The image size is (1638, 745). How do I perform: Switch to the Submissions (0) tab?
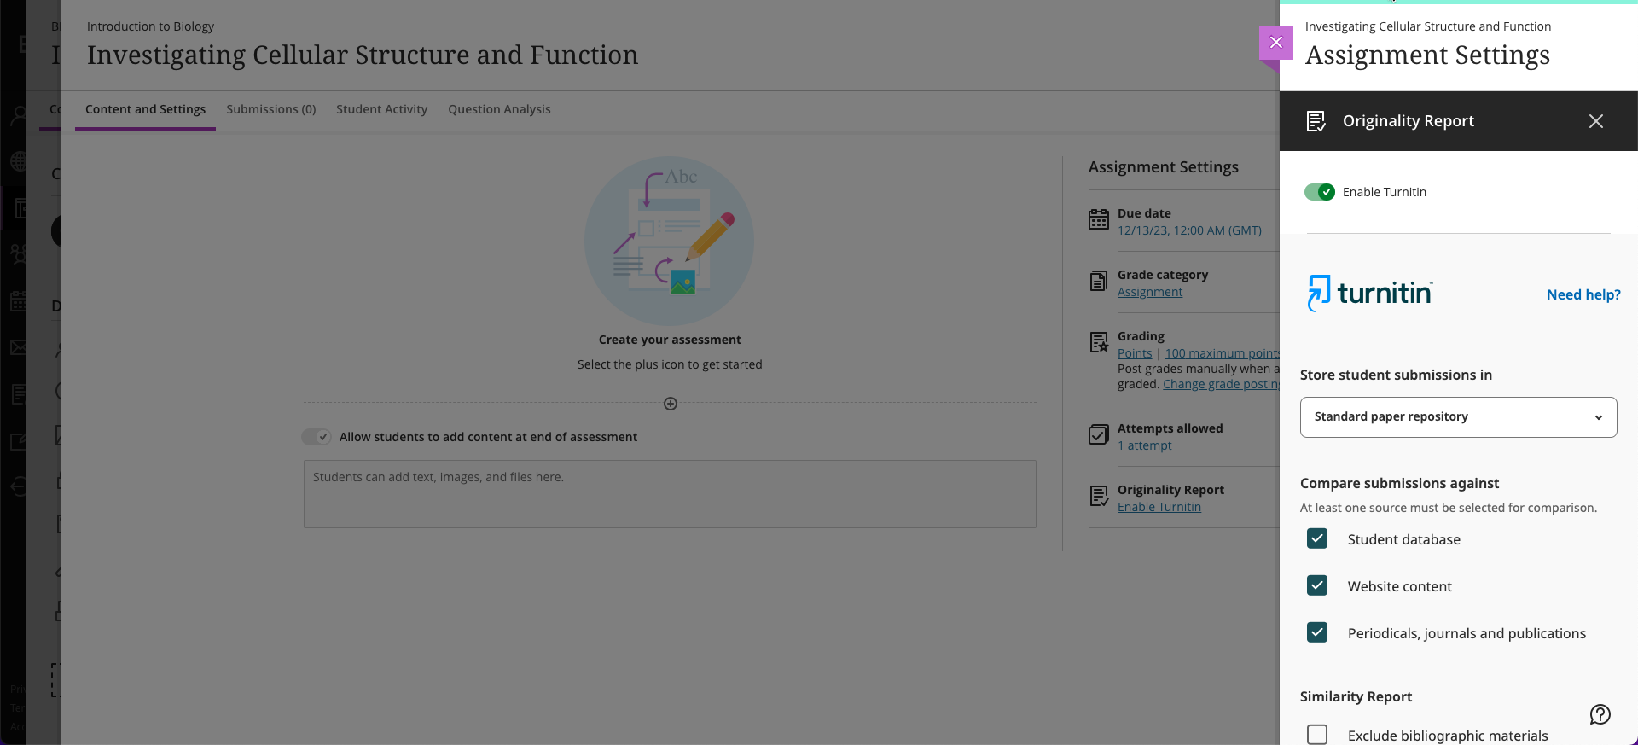tap(271, 109)
